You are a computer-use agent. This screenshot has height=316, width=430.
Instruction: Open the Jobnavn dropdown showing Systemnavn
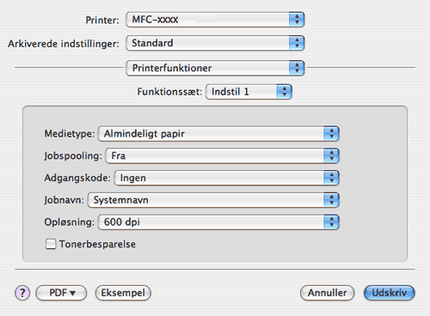[213, 200]
